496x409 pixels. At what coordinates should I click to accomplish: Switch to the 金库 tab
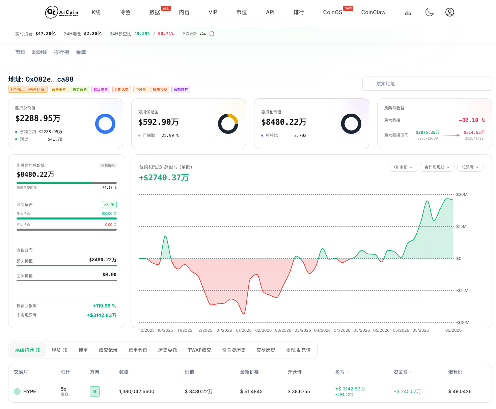[81, 52]
